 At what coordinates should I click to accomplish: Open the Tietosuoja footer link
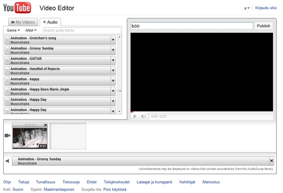71,182
